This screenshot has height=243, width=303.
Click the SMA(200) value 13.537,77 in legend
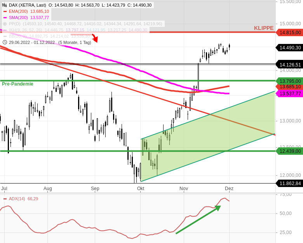40,17
